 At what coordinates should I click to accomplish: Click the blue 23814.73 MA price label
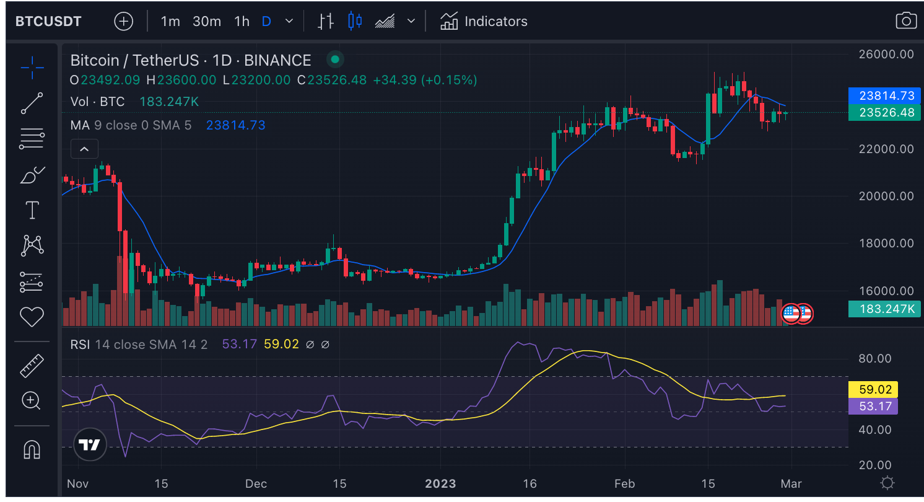[884, 95]
